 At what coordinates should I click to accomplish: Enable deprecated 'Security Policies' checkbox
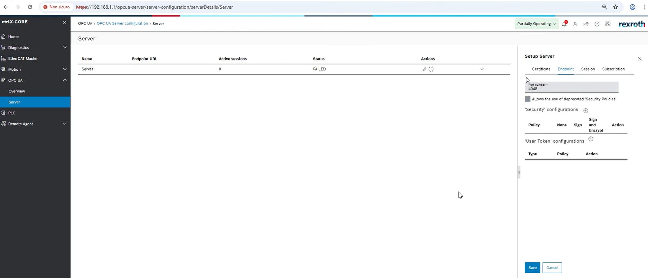[x=527, y=99]
